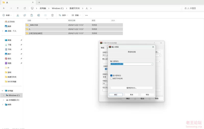The image size is (204, 129).
Task: Open a new Explorer tab with plus icon
Action: (39, 2)
